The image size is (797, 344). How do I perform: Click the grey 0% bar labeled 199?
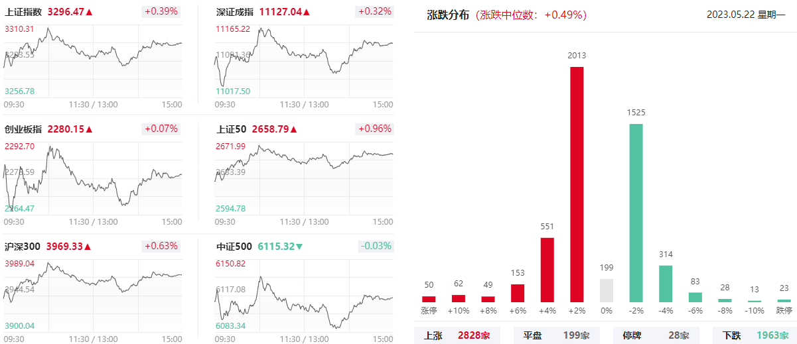point(607,290)
